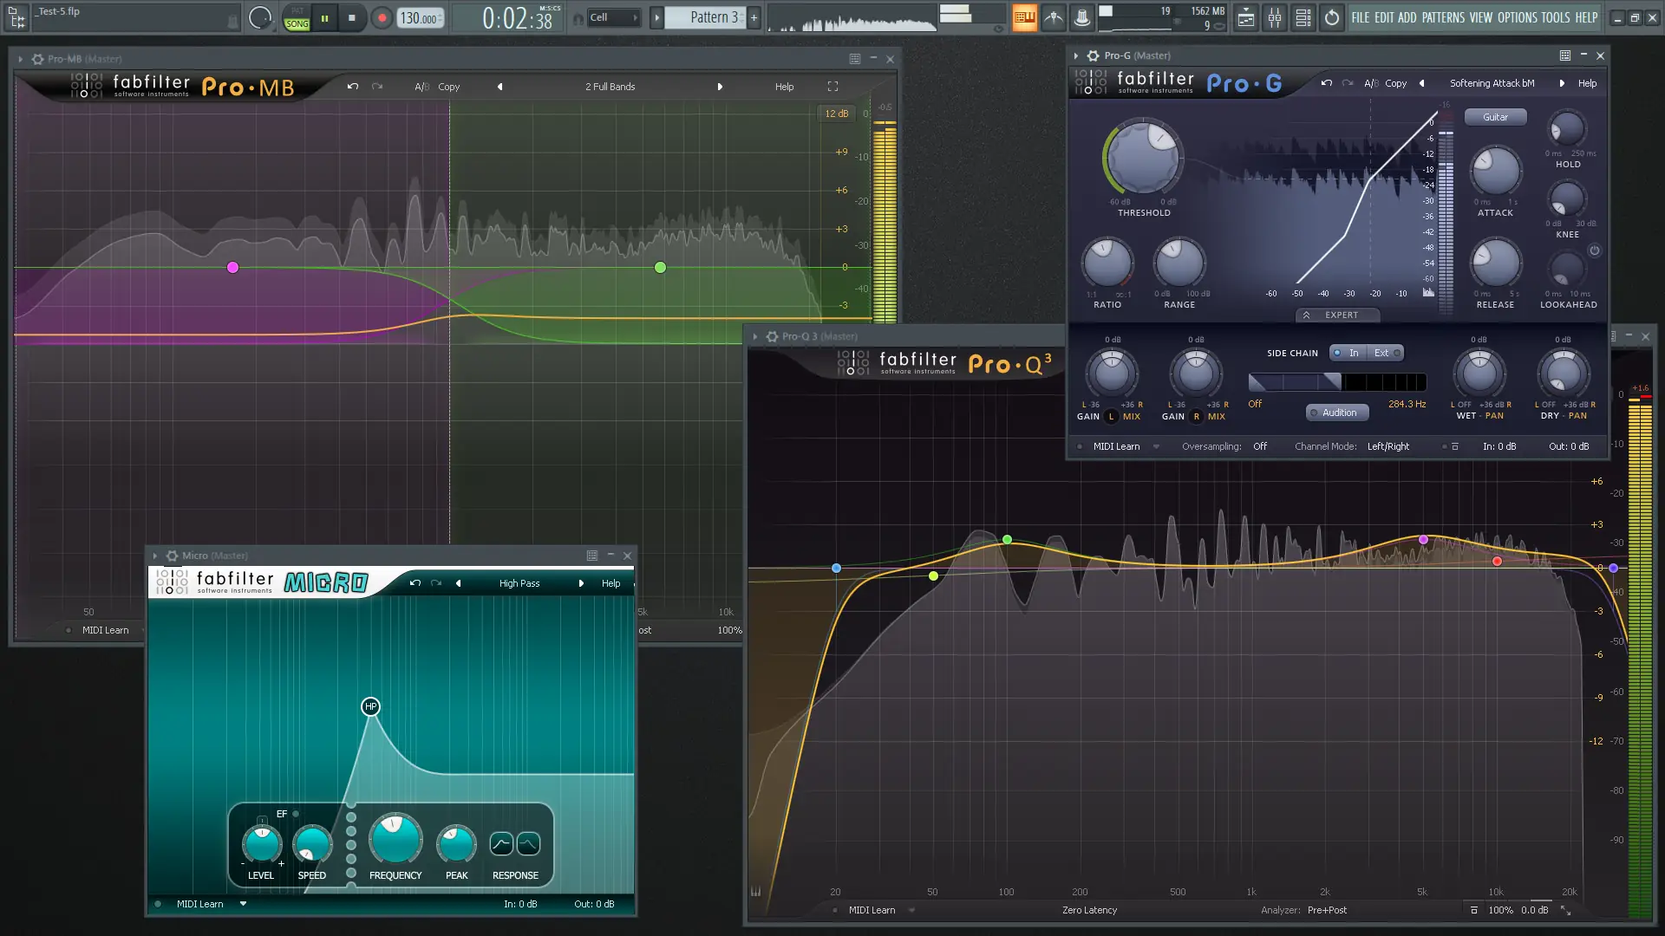Select the second response shape icon in Micro
The image size is (1665, 936).
pyautogui.click(x=528, y=843)
